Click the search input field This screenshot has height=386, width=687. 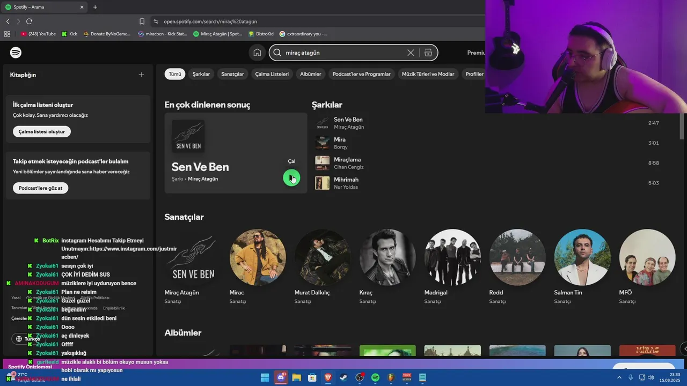click(x=343, y=53)
